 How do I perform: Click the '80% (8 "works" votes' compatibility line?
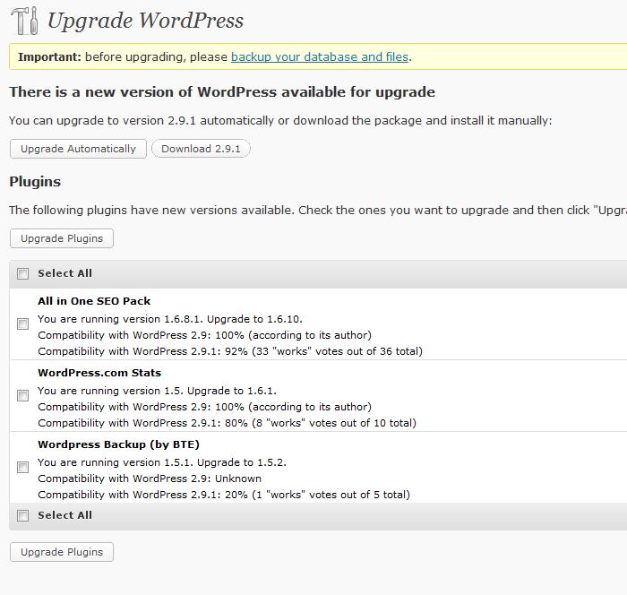click(x=227, y=423)
